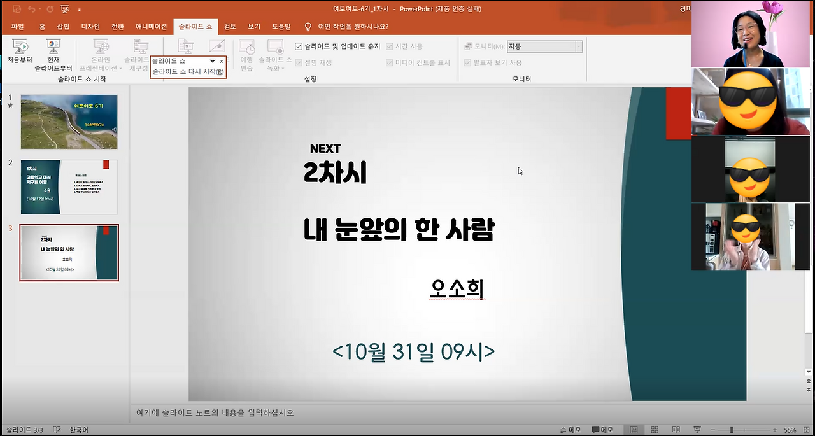This screenshot has height=436, width=815.
Task: Toggle the 미디어 컨트롤 표시 checkbox
Action: coord(389,62)
